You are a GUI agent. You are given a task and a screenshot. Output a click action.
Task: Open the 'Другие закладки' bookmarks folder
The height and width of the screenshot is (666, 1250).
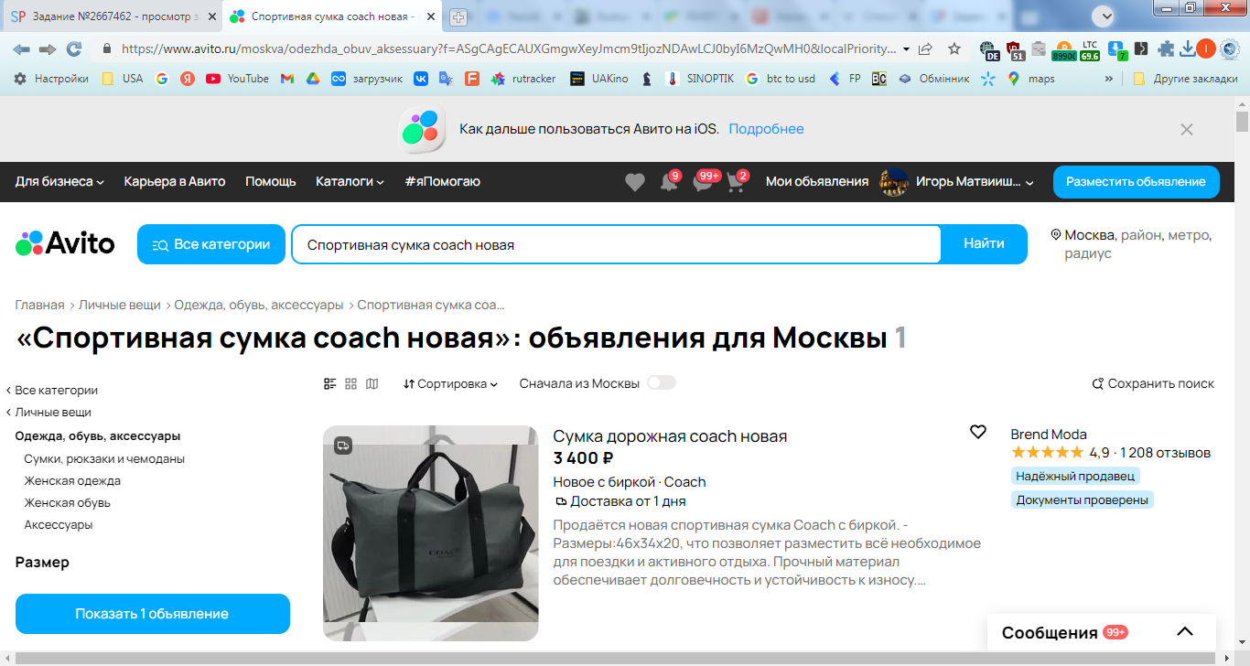(x=1185, y=79)
